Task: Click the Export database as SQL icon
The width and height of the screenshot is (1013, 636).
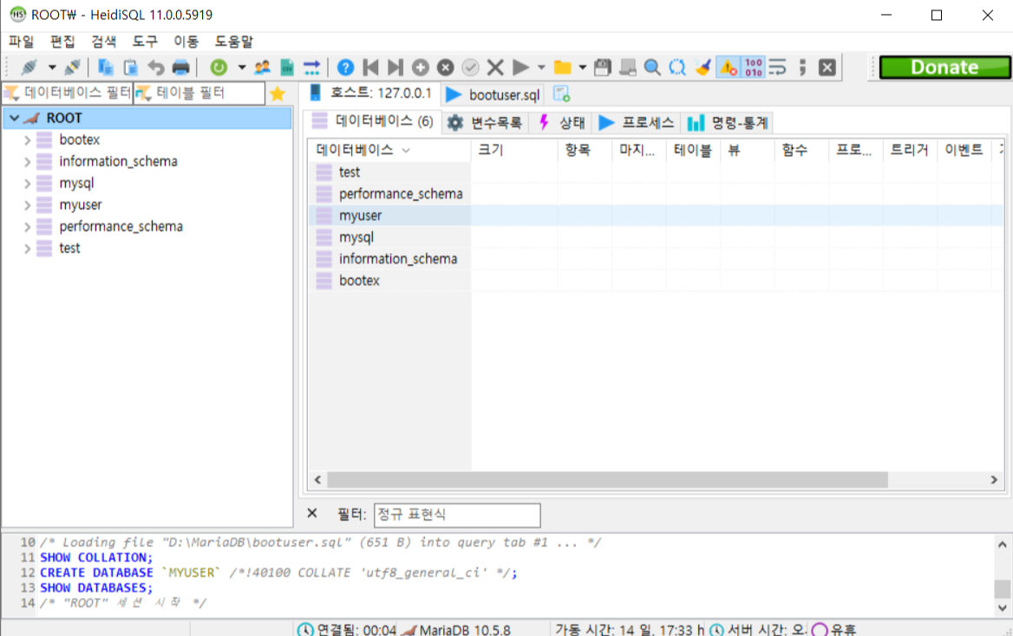Action: click(312, 67)
